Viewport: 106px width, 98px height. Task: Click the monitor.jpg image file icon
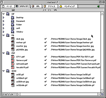point(13,46)
